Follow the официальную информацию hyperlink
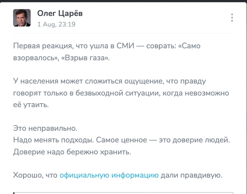 [x=109, y=175]
